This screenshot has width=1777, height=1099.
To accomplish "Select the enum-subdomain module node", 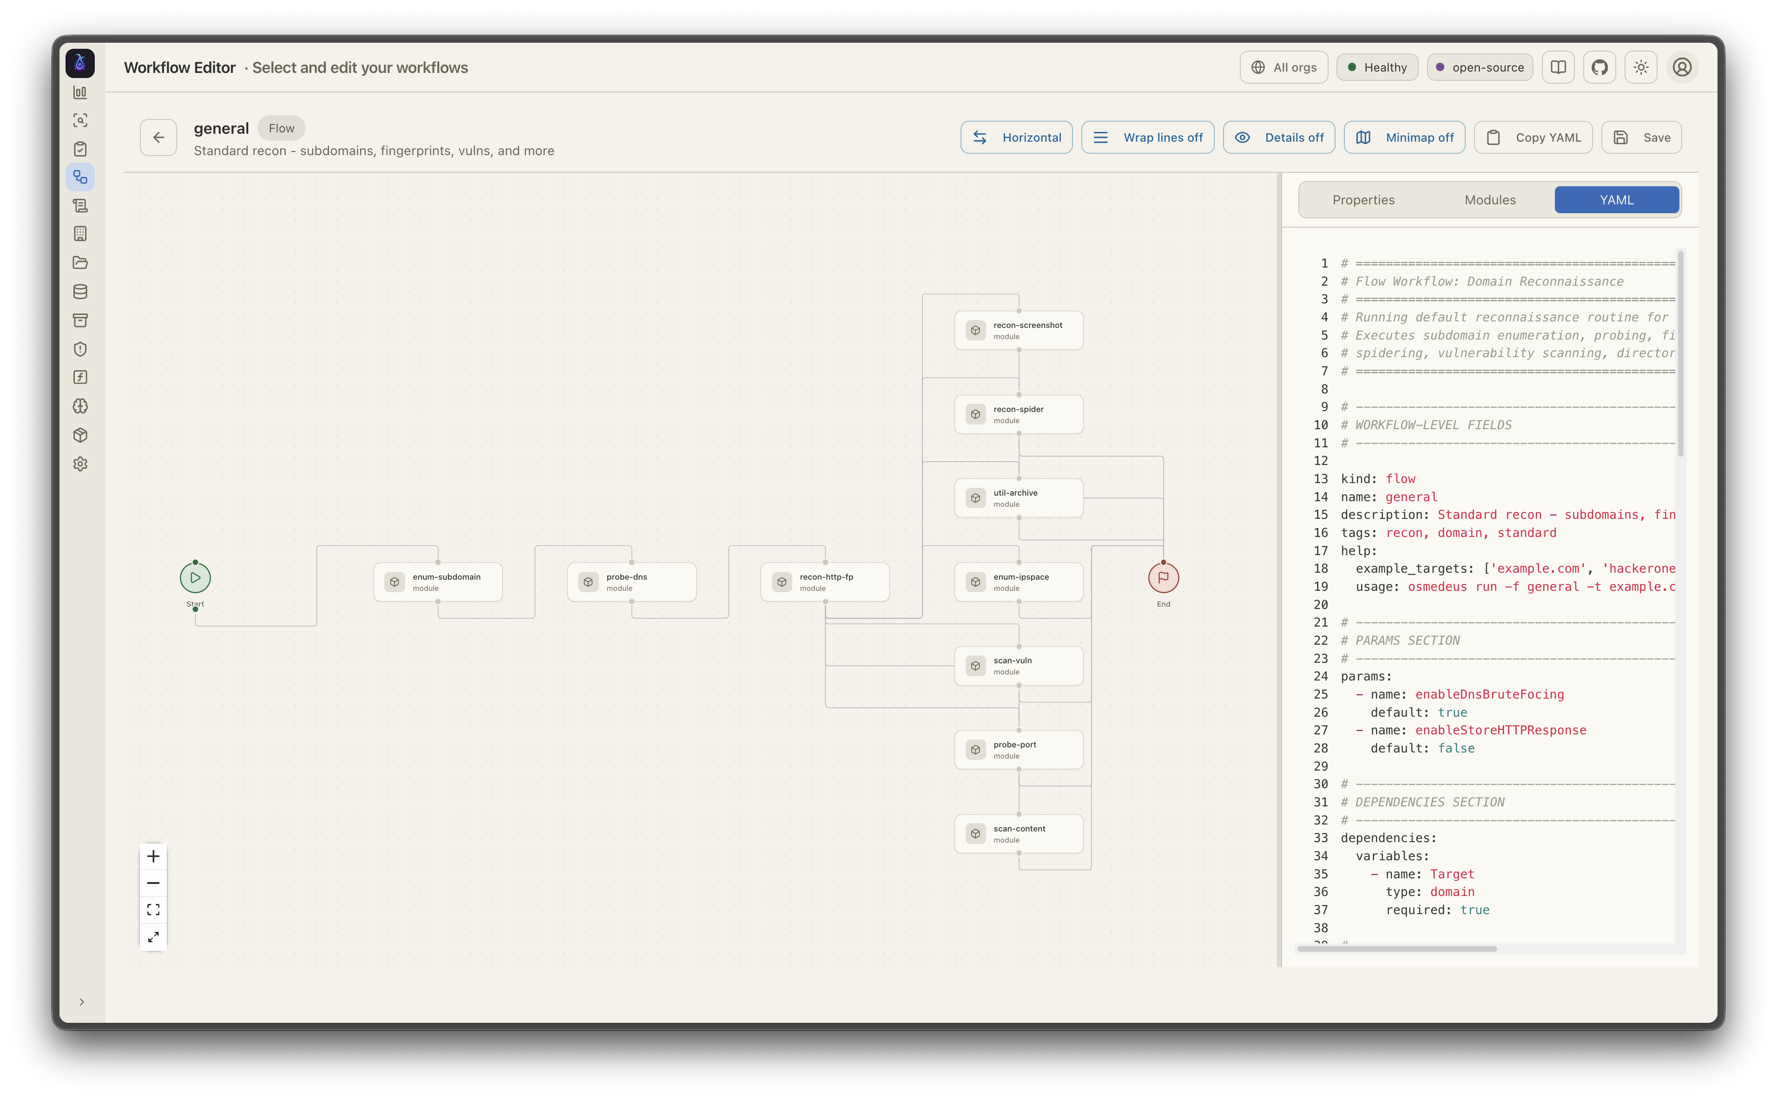I will [438, 582].
